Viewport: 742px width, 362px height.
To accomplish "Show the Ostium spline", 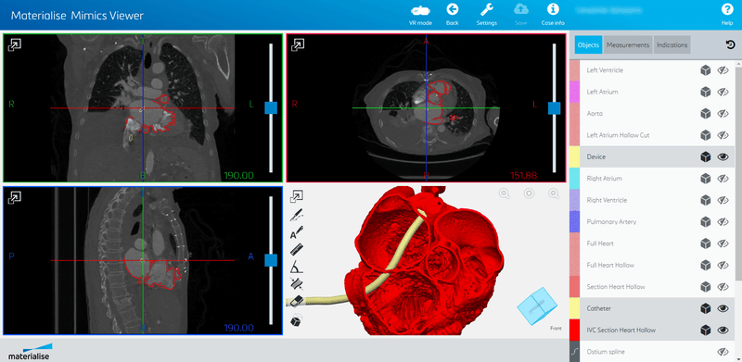I will (723, 352).
